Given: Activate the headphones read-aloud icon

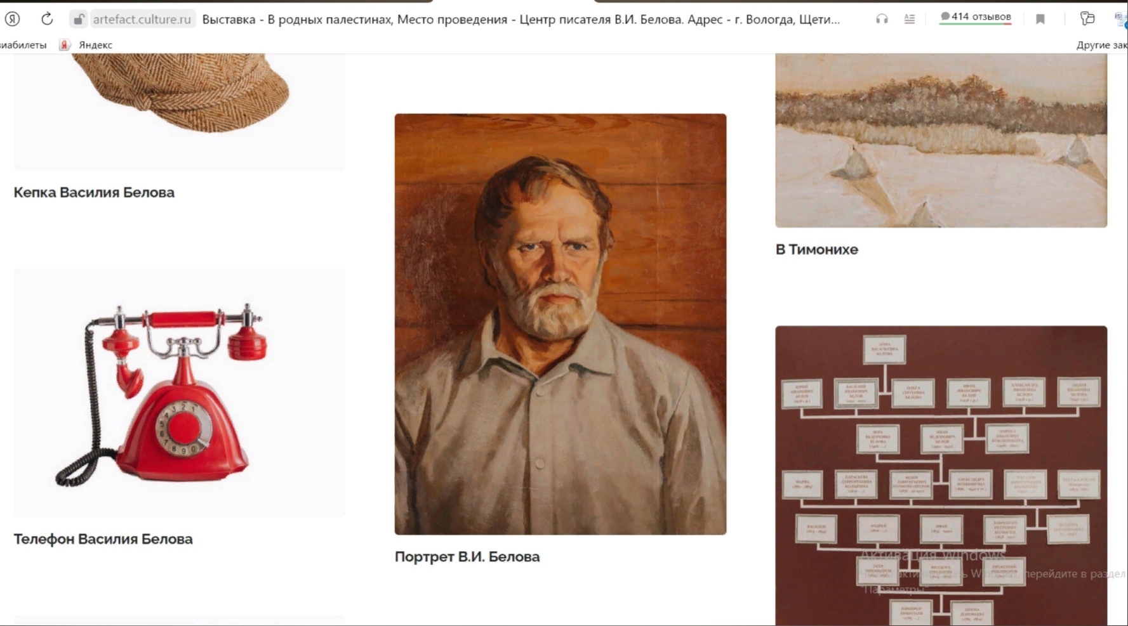Looking at the screenshot, I should 882,19.
